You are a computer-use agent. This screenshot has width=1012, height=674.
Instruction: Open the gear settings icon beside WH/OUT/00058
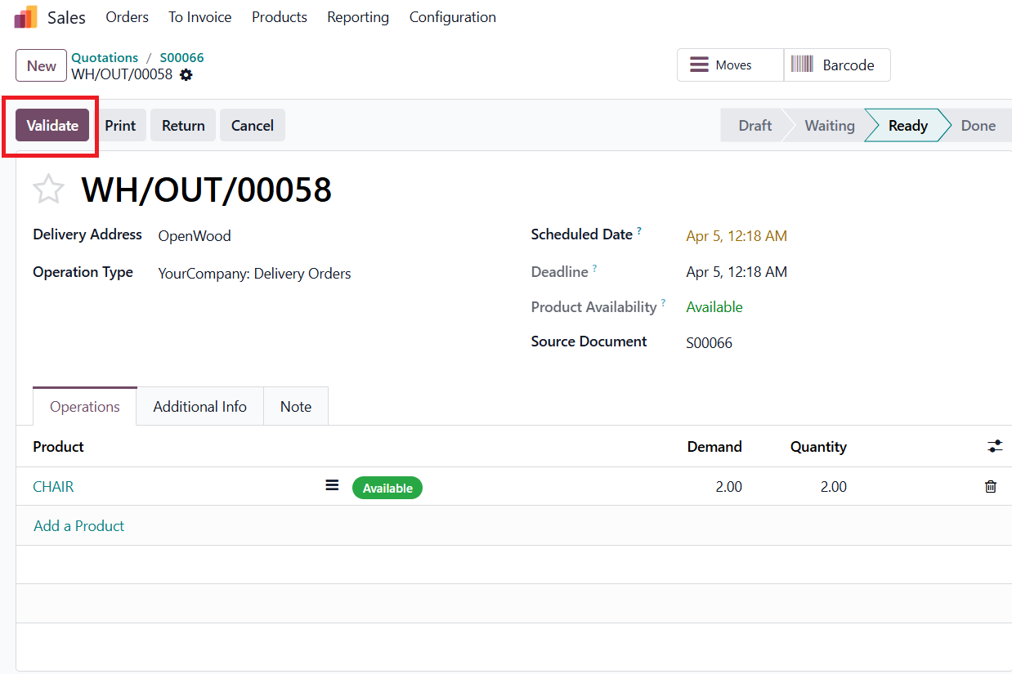tap(186, 75)
